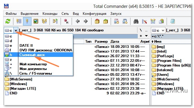Open the Выделение menu
The image size is (194, 108).
(30, 14)
